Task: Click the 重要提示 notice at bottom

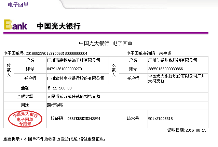Action: coord(55,139)
